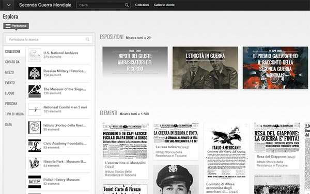The image size is (310, 194).
Task: Click 82 elementi count under Polish History Museum
Action: coord(51,184)
